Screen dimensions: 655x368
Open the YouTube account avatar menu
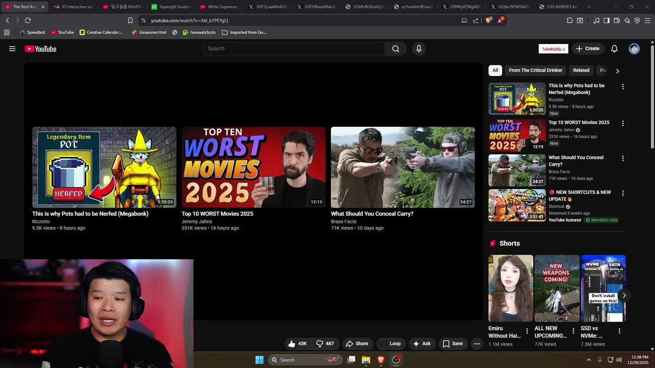[x=634, y=49]
